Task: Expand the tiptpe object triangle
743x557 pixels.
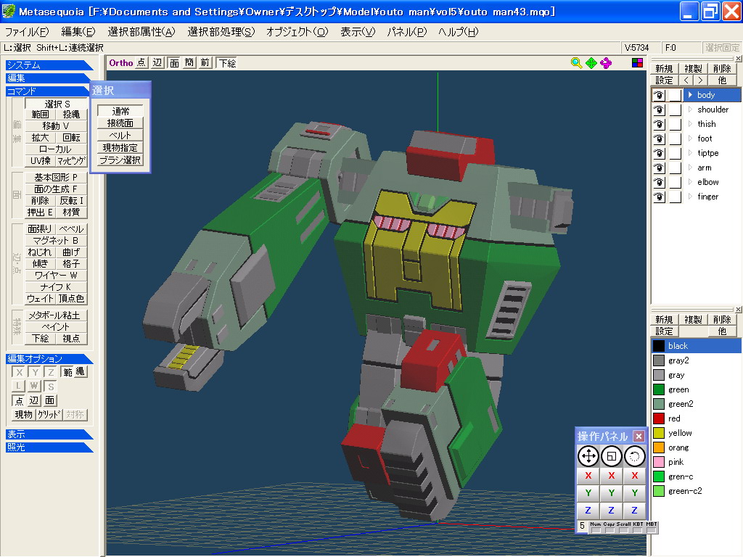Action: 691,153
